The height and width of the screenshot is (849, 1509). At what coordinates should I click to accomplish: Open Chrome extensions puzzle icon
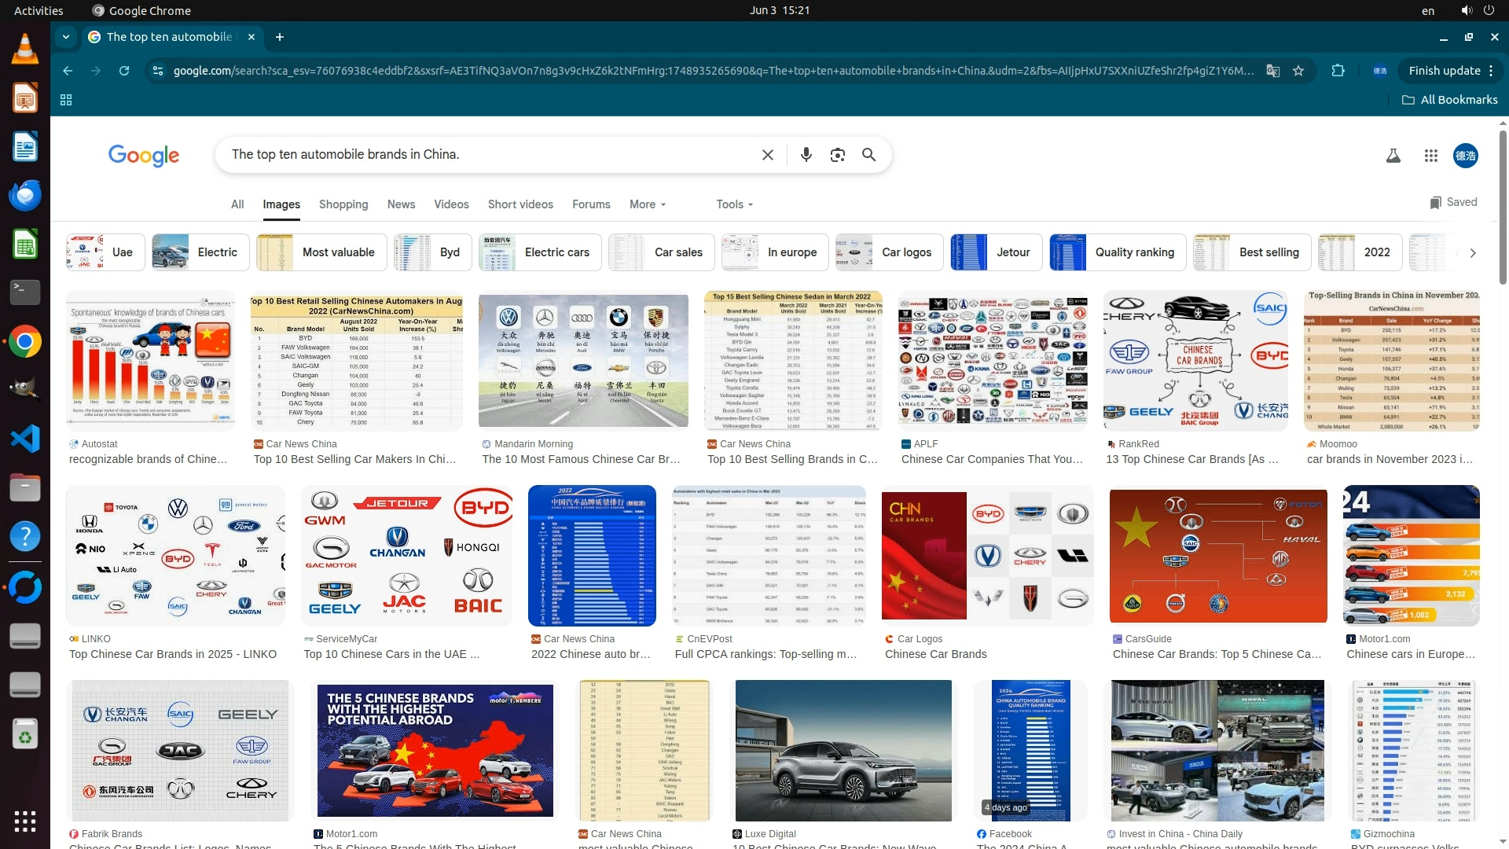coord(1338,71)
